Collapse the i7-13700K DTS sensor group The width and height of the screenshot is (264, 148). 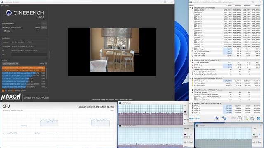point(190,60)
